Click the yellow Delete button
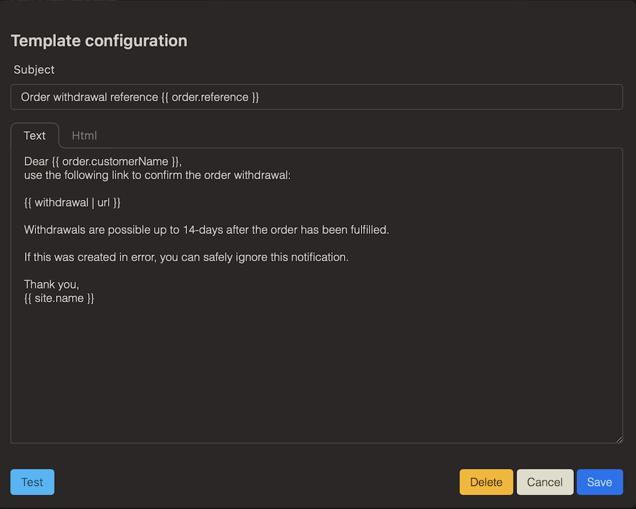The image size is (636, 509). 486,482
